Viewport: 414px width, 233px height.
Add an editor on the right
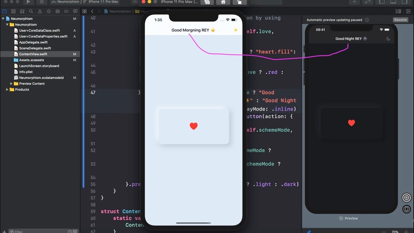pos(408,11)
